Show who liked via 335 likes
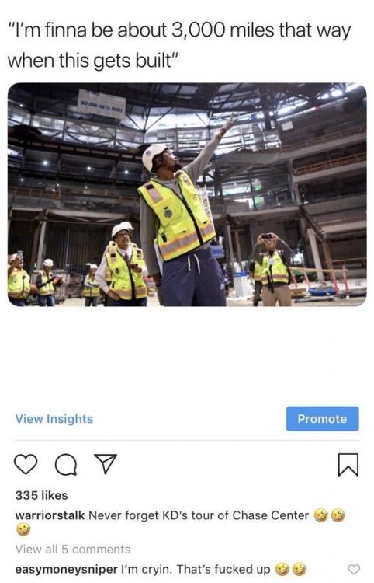Viewport: 374px width, 583px height. [x=42, y=495]
